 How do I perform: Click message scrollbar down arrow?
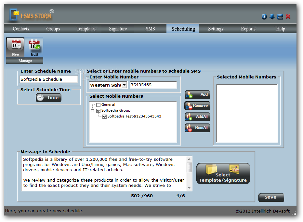[x=189, y=188]
